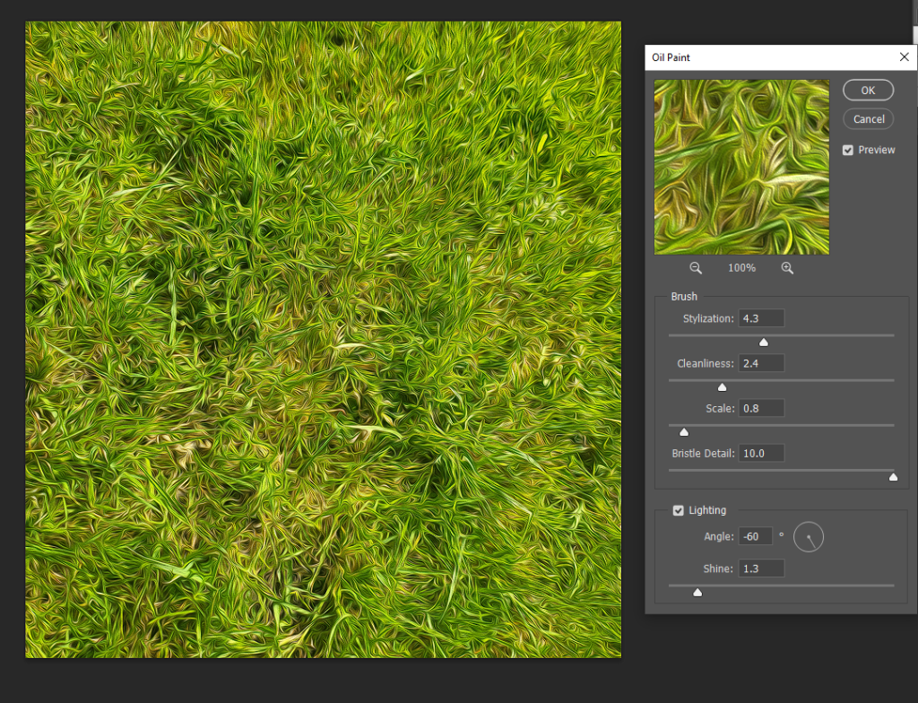Click the Shine slider handle
Image resolution: width=918 pixels, height=703 pixels.
pyautogui.click(x=697, y=592)
